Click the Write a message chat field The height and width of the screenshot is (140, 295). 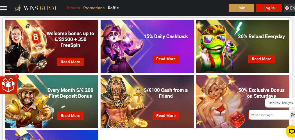point(269,115)
